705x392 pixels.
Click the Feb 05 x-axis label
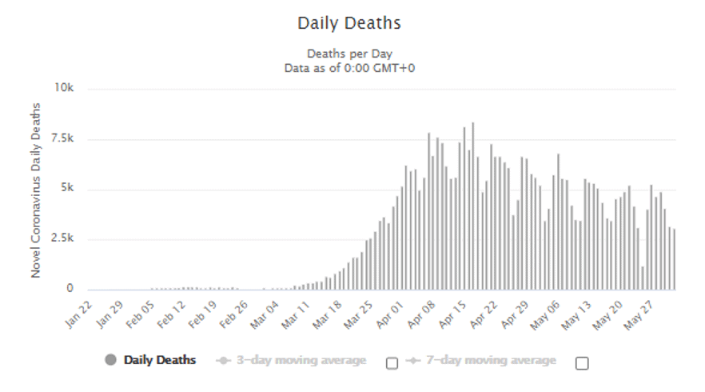pos(141,314)
